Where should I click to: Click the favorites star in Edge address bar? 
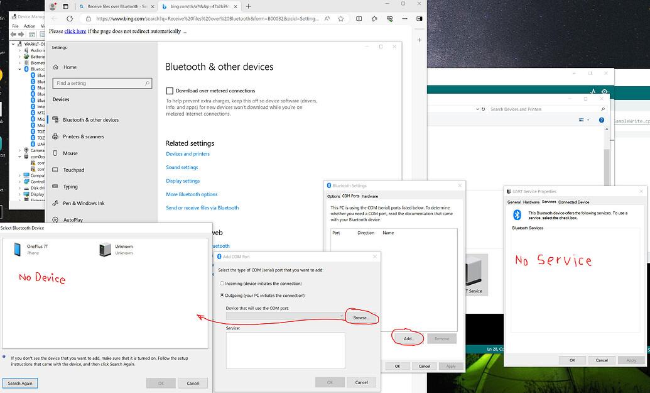[340, 19]
